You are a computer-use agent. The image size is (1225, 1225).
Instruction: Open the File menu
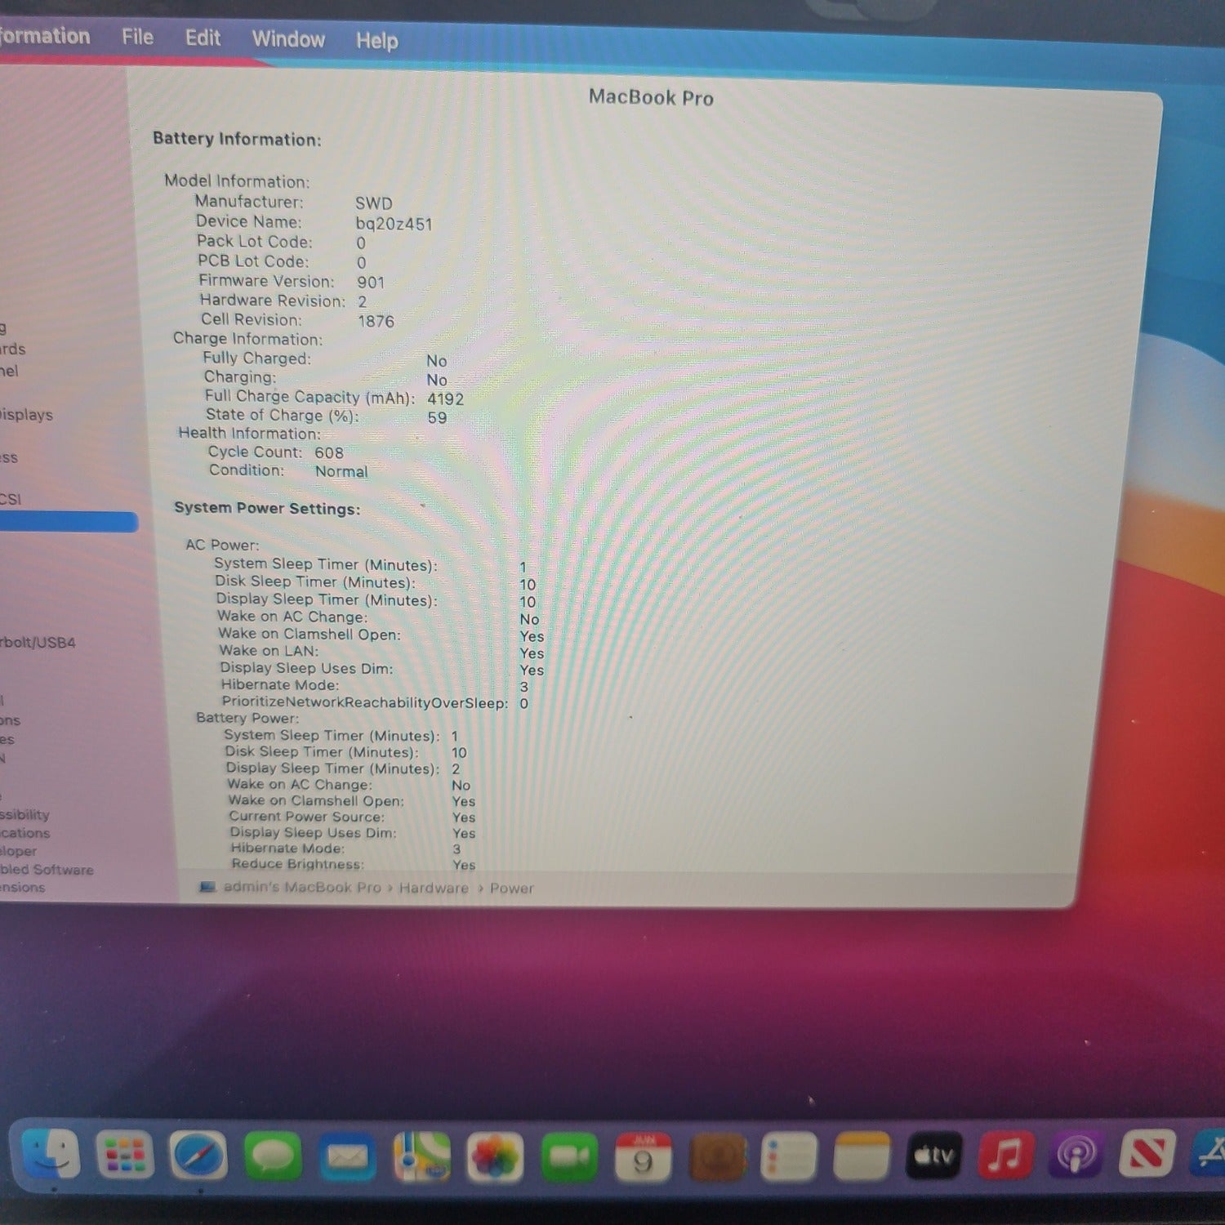click(x=137, y=37)
